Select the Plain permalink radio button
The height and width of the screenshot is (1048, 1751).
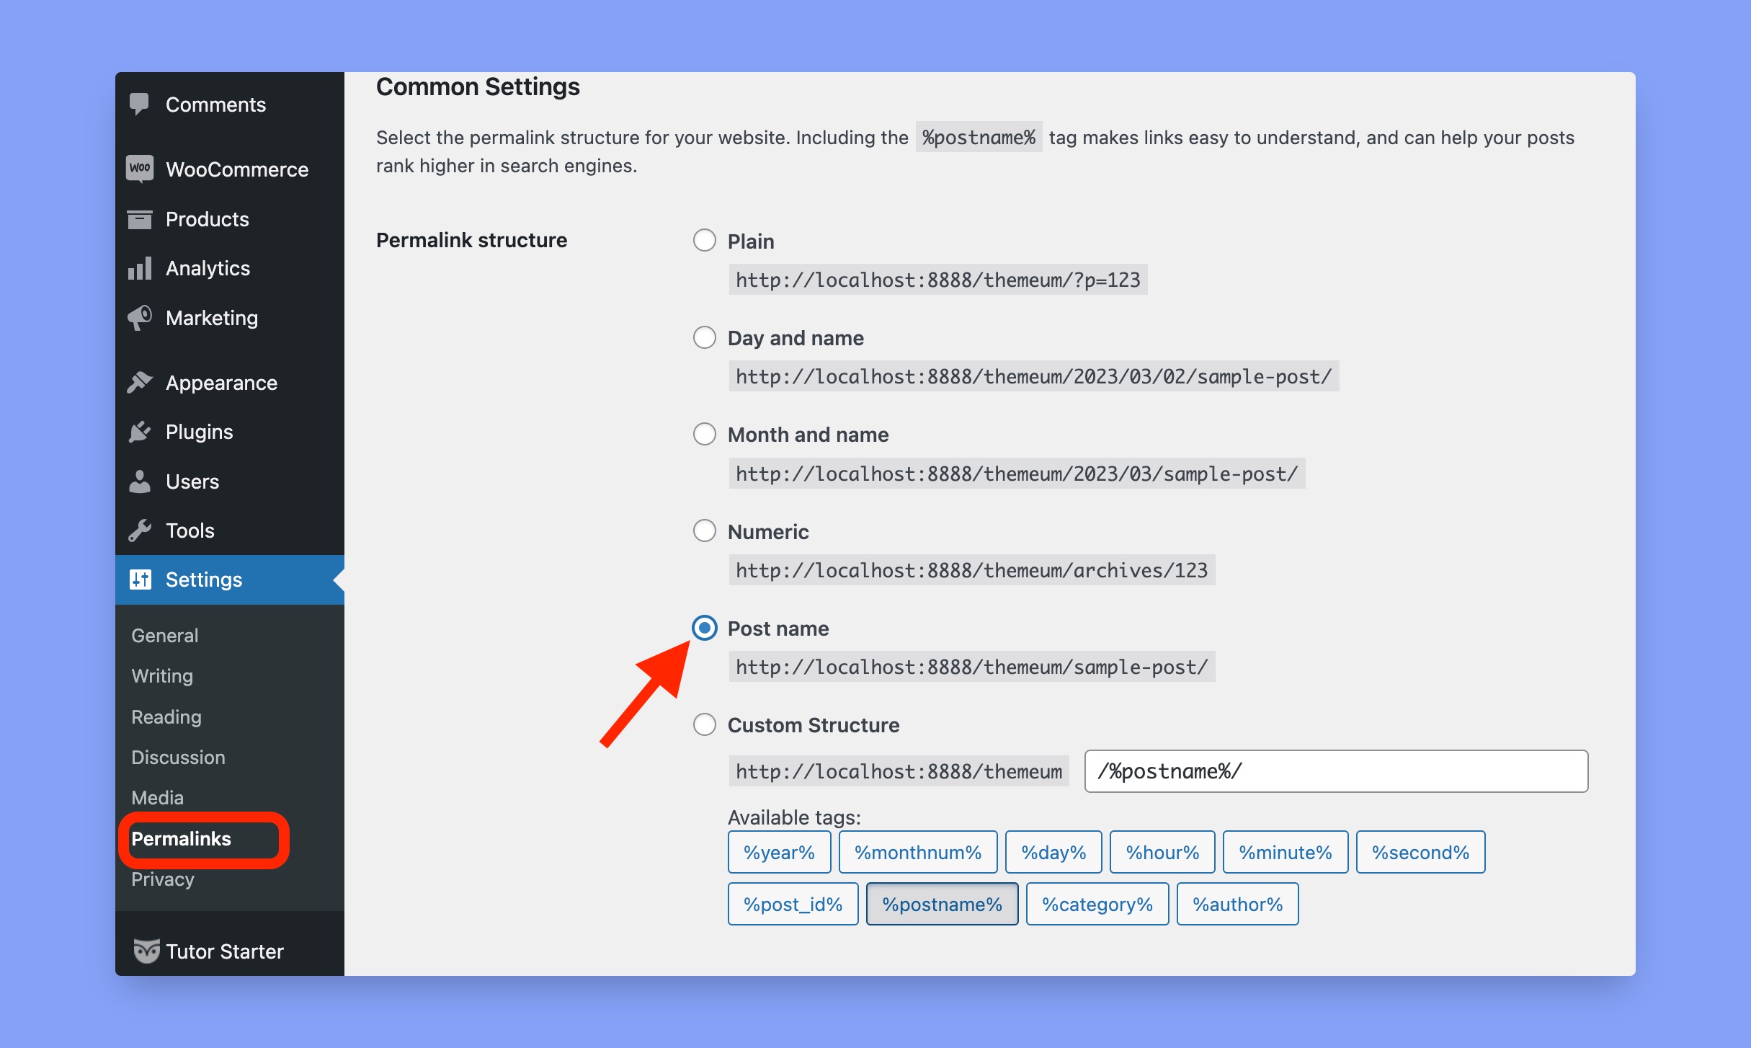(x=704, y=241)
